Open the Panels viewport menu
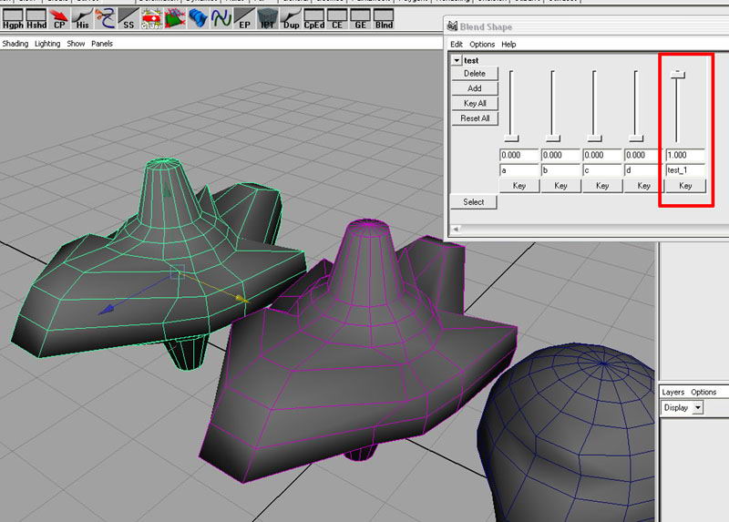729x522 pixels. coord(102,44)
